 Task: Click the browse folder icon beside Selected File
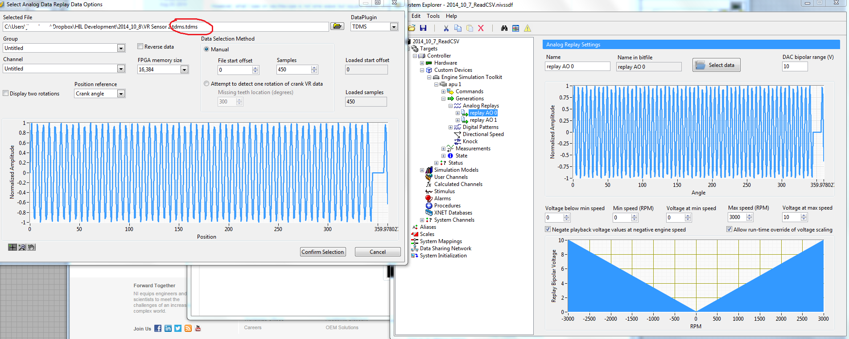click(x=337, y=26)
